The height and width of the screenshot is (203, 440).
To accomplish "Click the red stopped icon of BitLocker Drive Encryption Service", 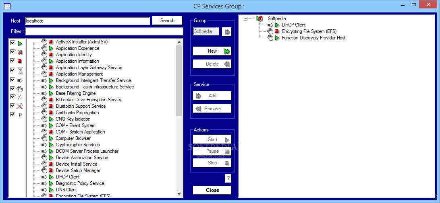I will tap(51, 100).
